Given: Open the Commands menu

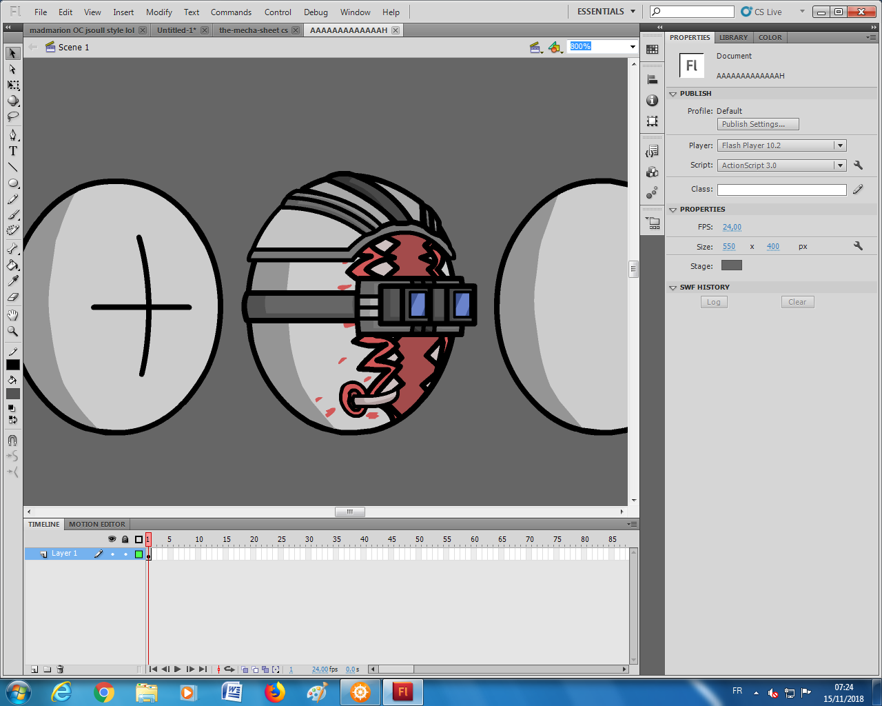Looking at the screenshot, I should pos(231,12).
